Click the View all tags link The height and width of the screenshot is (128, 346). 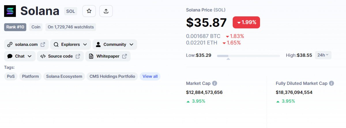tap(150, 76)
